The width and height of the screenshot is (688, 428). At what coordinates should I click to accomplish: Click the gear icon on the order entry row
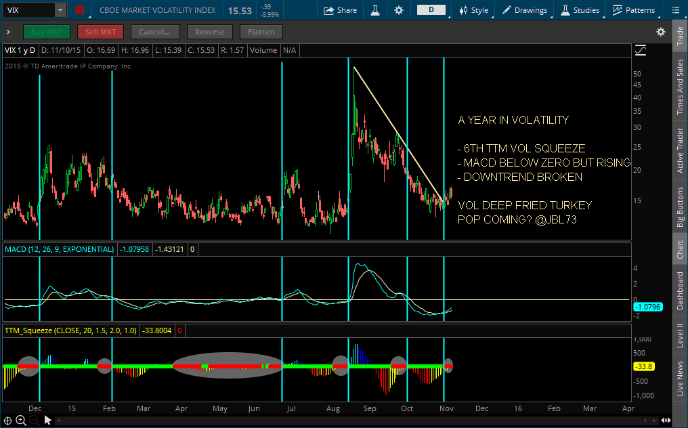[x=661, y=31]
